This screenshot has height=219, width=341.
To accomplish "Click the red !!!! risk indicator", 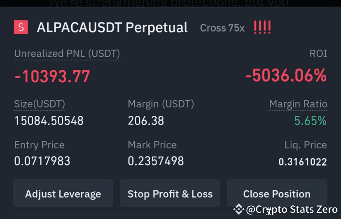I will pos(262,28).
